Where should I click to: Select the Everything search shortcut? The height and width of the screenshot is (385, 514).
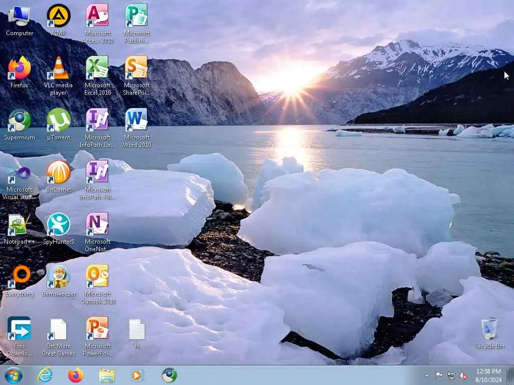pyautogui.click(x=20, y=281)
